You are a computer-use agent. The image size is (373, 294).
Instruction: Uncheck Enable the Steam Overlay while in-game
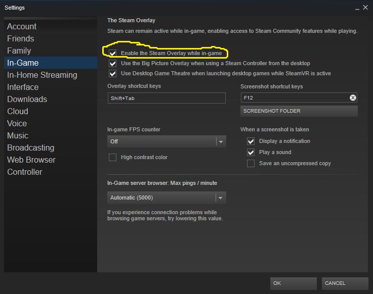click(112, 53)
